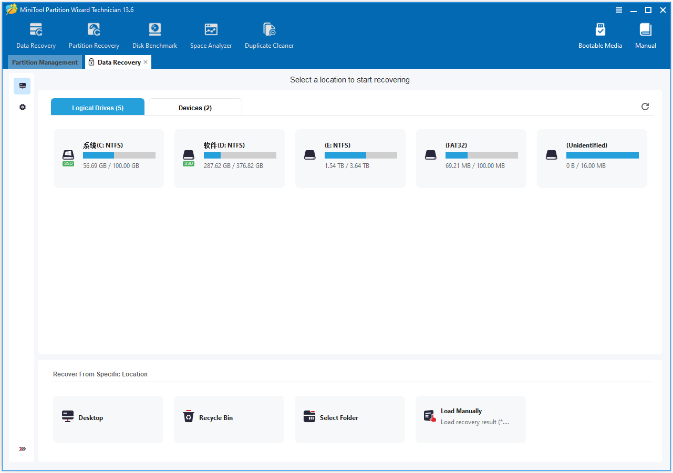Launch Partition Recovery from the toolbar
This screenshot has width=673, height=473.
click(x=94, y=30)
